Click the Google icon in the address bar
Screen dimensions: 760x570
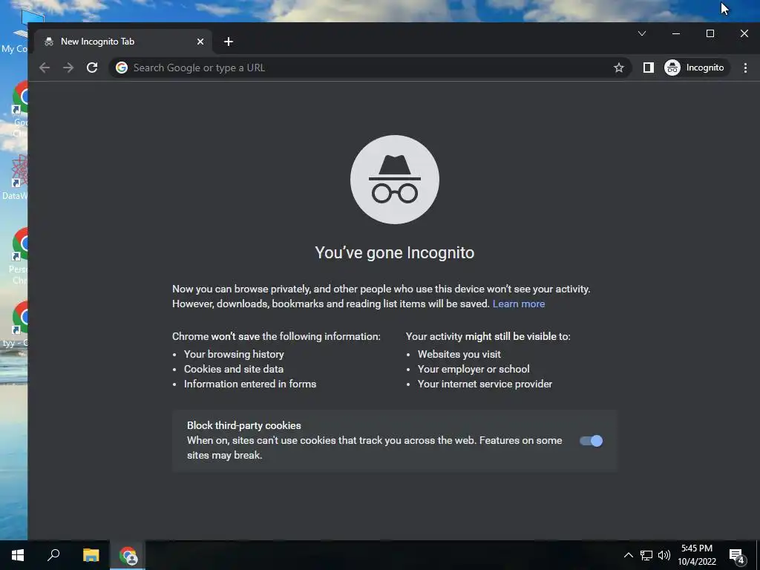(122, 68)
